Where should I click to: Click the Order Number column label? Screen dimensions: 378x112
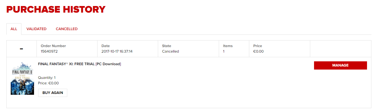(x=53, y=46)
